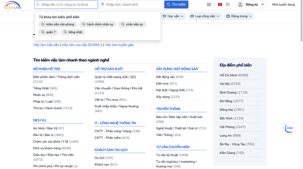303x169 pixels.
Task: Focus the city or province input field
Action: (133, 5)
